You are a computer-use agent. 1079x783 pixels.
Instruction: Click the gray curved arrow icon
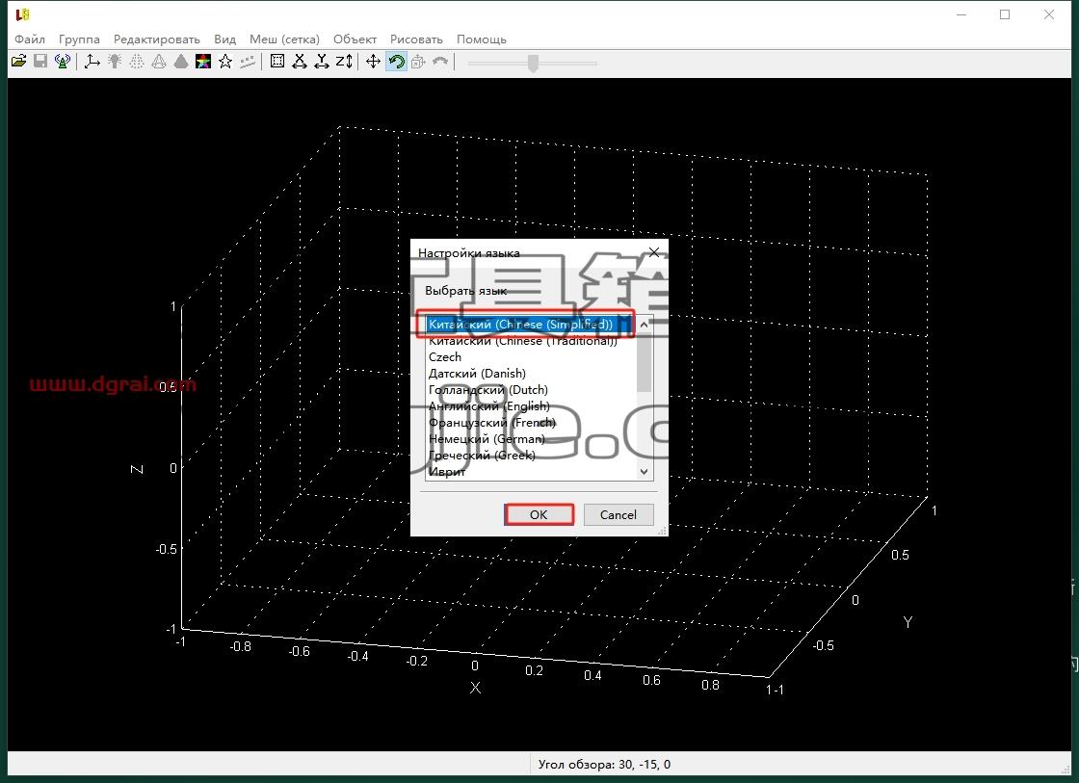(440, 62)
